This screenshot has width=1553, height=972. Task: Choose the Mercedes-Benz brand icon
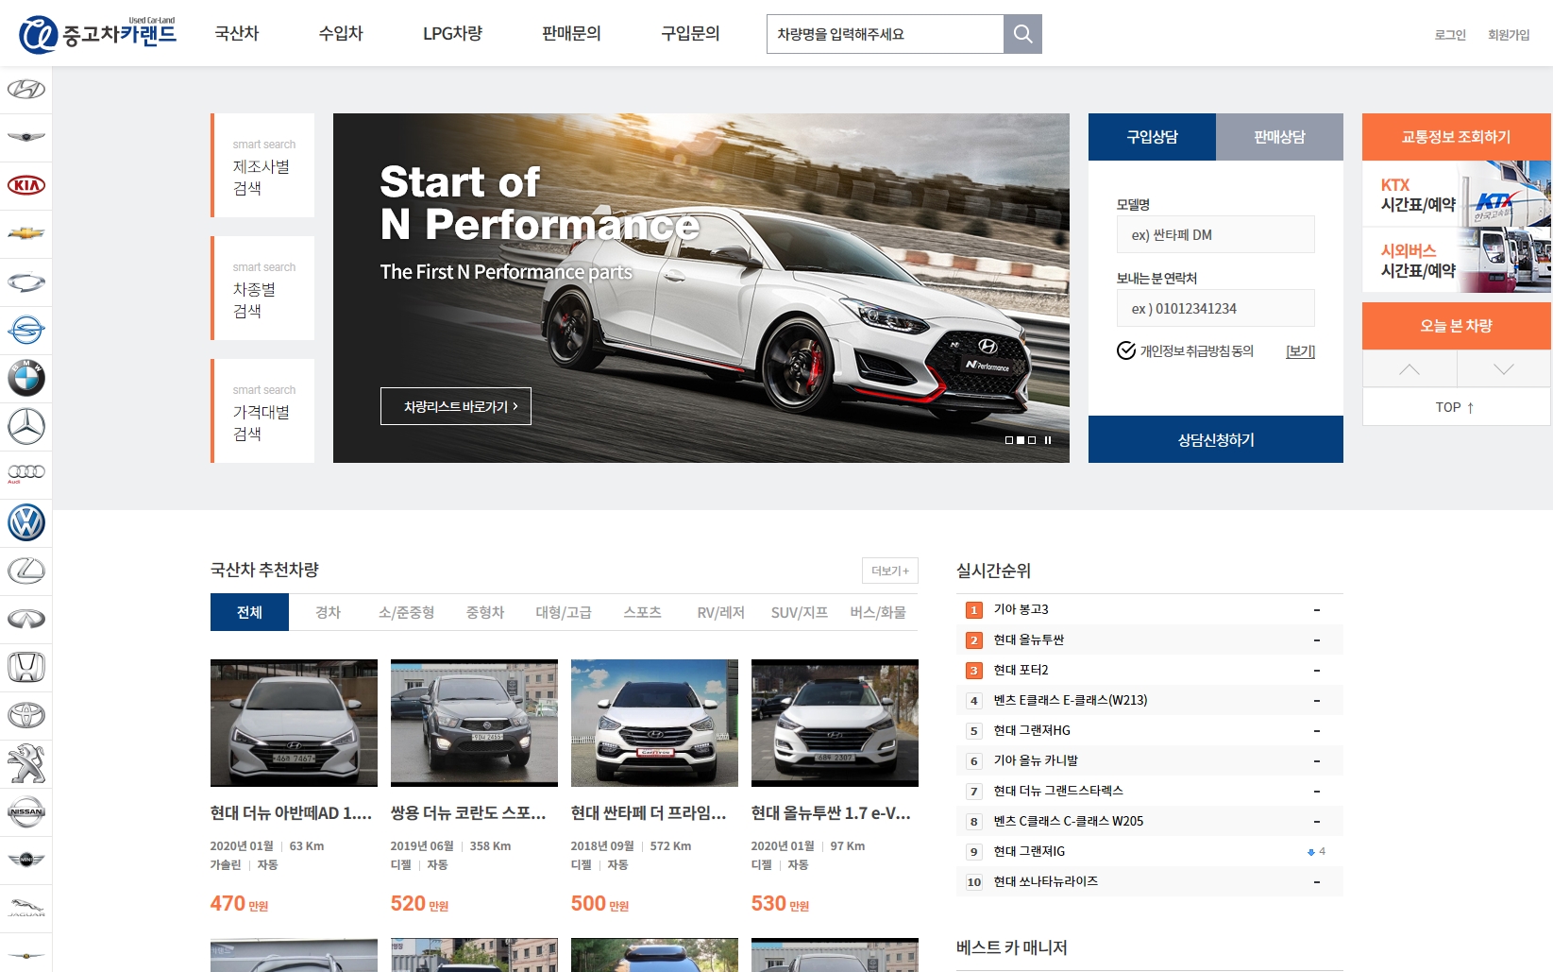coord(26,426)
